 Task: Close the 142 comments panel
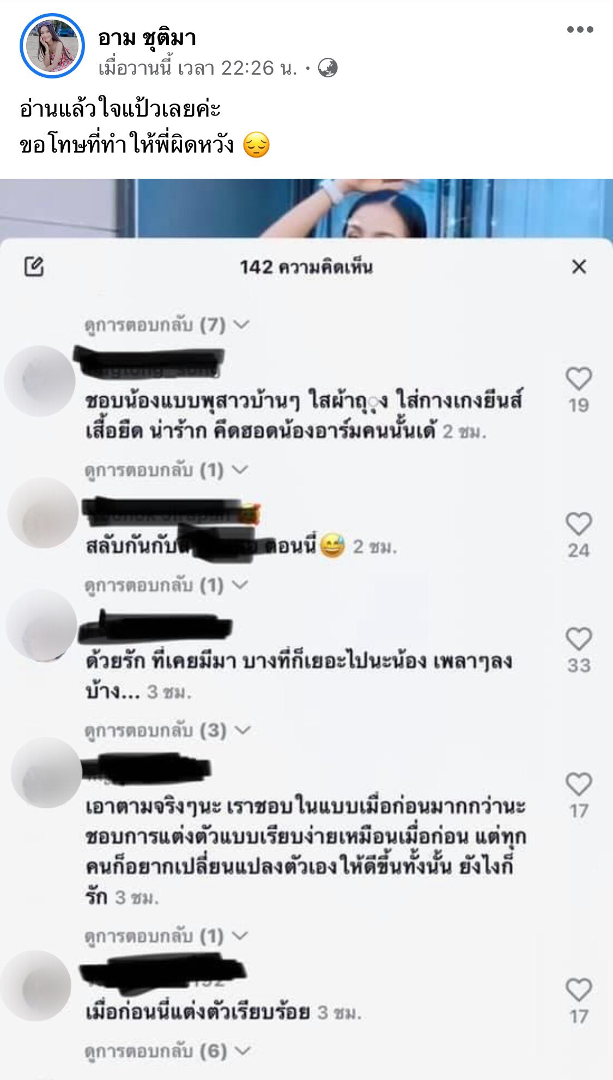point(579,266)
